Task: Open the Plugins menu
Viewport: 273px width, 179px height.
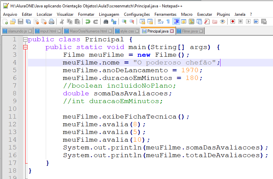Action: coord(223,14)
